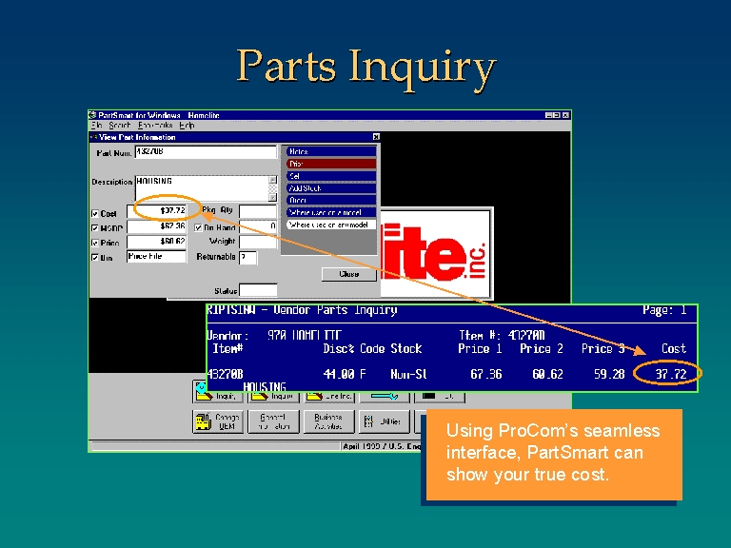Click the Status field

[x=258, y=290]
